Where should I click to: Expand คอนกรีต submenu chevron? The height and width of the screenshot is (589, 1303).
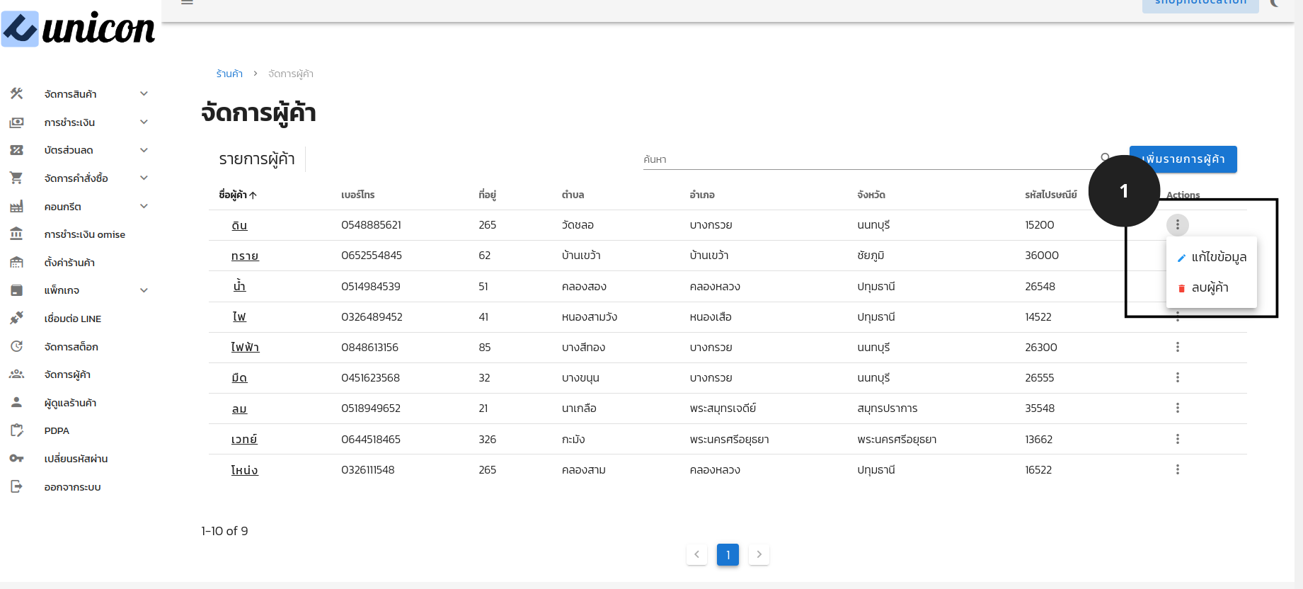[x=144, y=206]
